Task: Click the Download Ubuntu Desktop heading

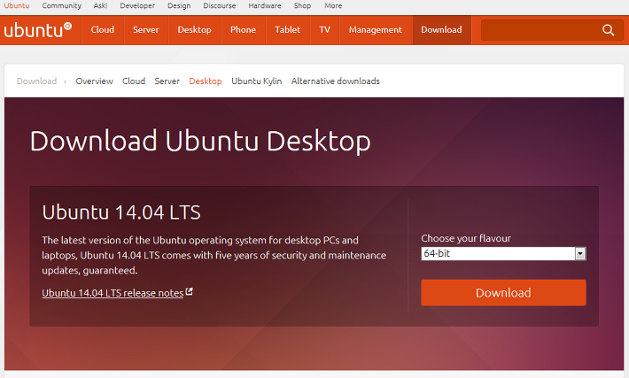Action: tap(200, 142)
